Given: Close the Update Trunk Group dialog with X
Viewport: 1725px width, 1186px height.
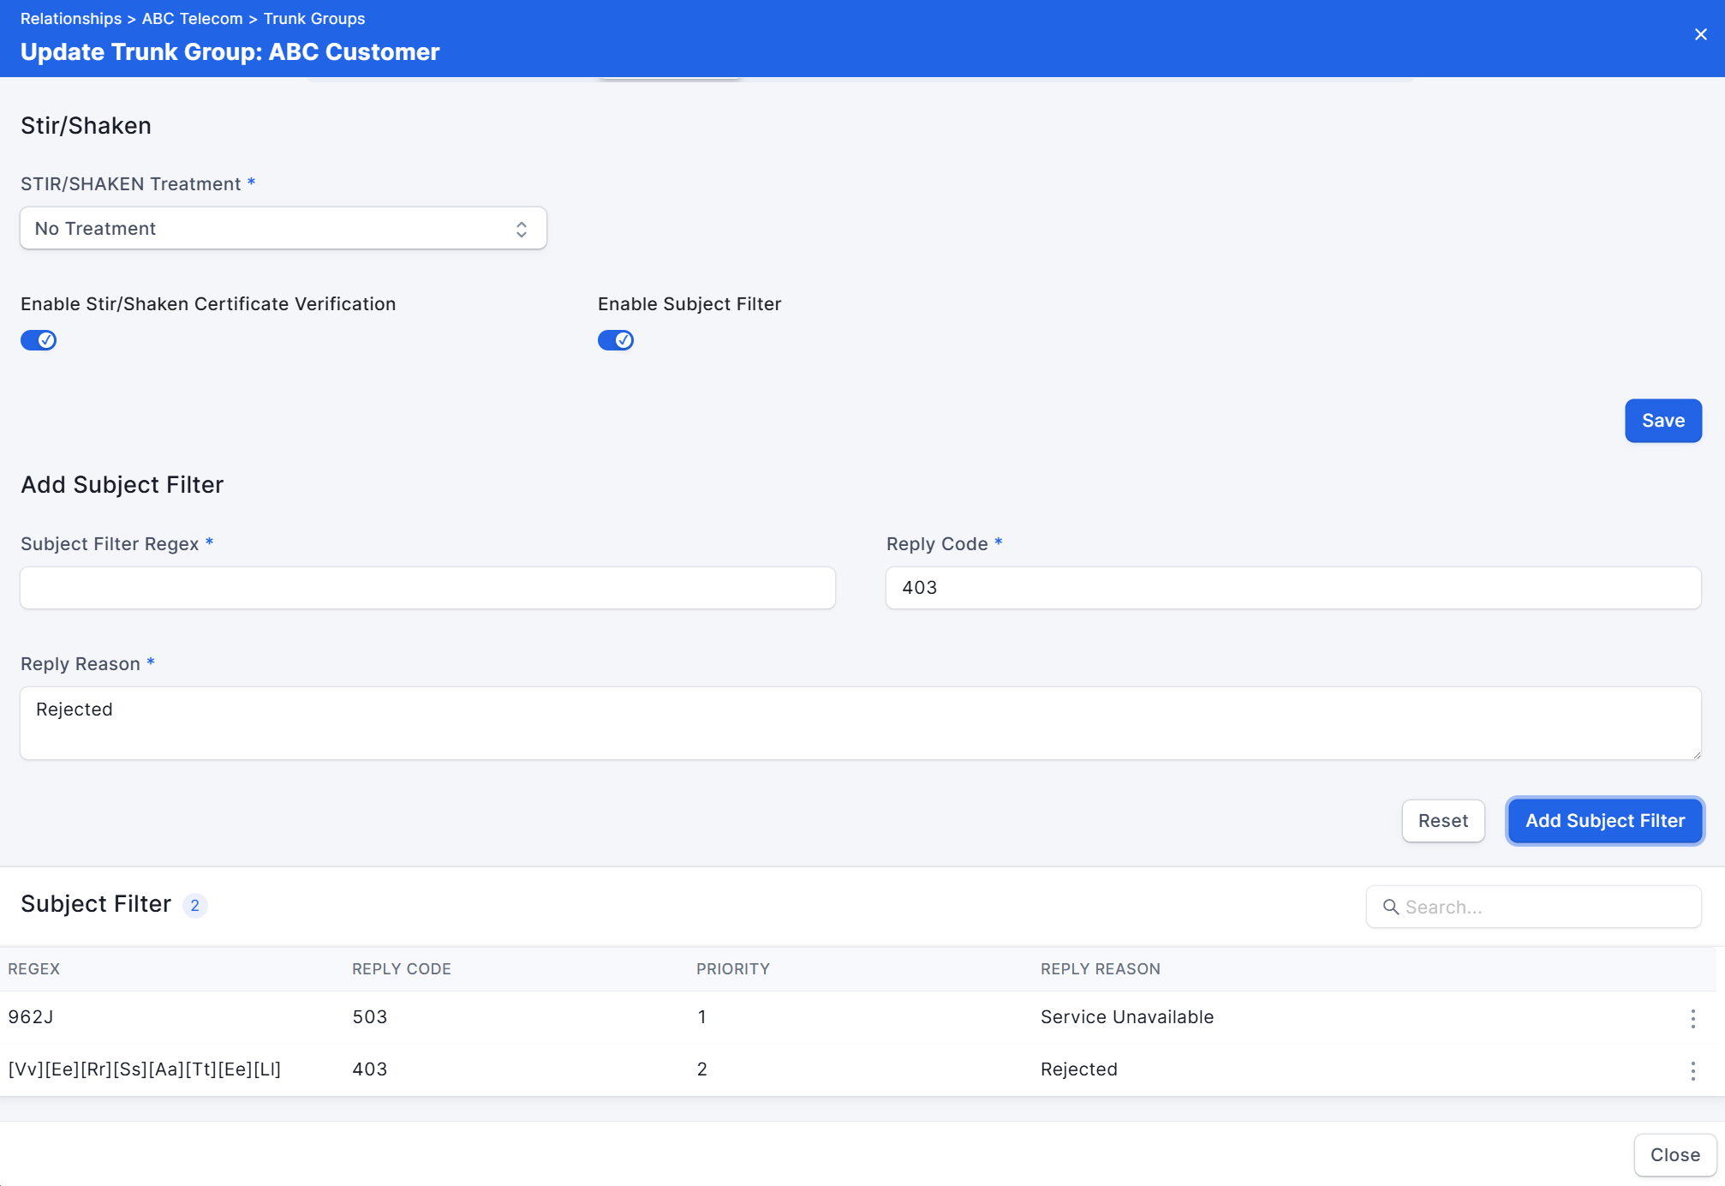Looking at the screenshot, I should click(1700, 34).
